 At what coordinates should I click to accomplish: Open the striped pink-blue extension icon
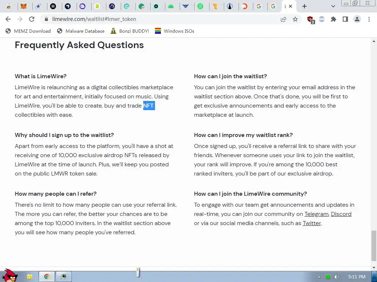(322, 19)
